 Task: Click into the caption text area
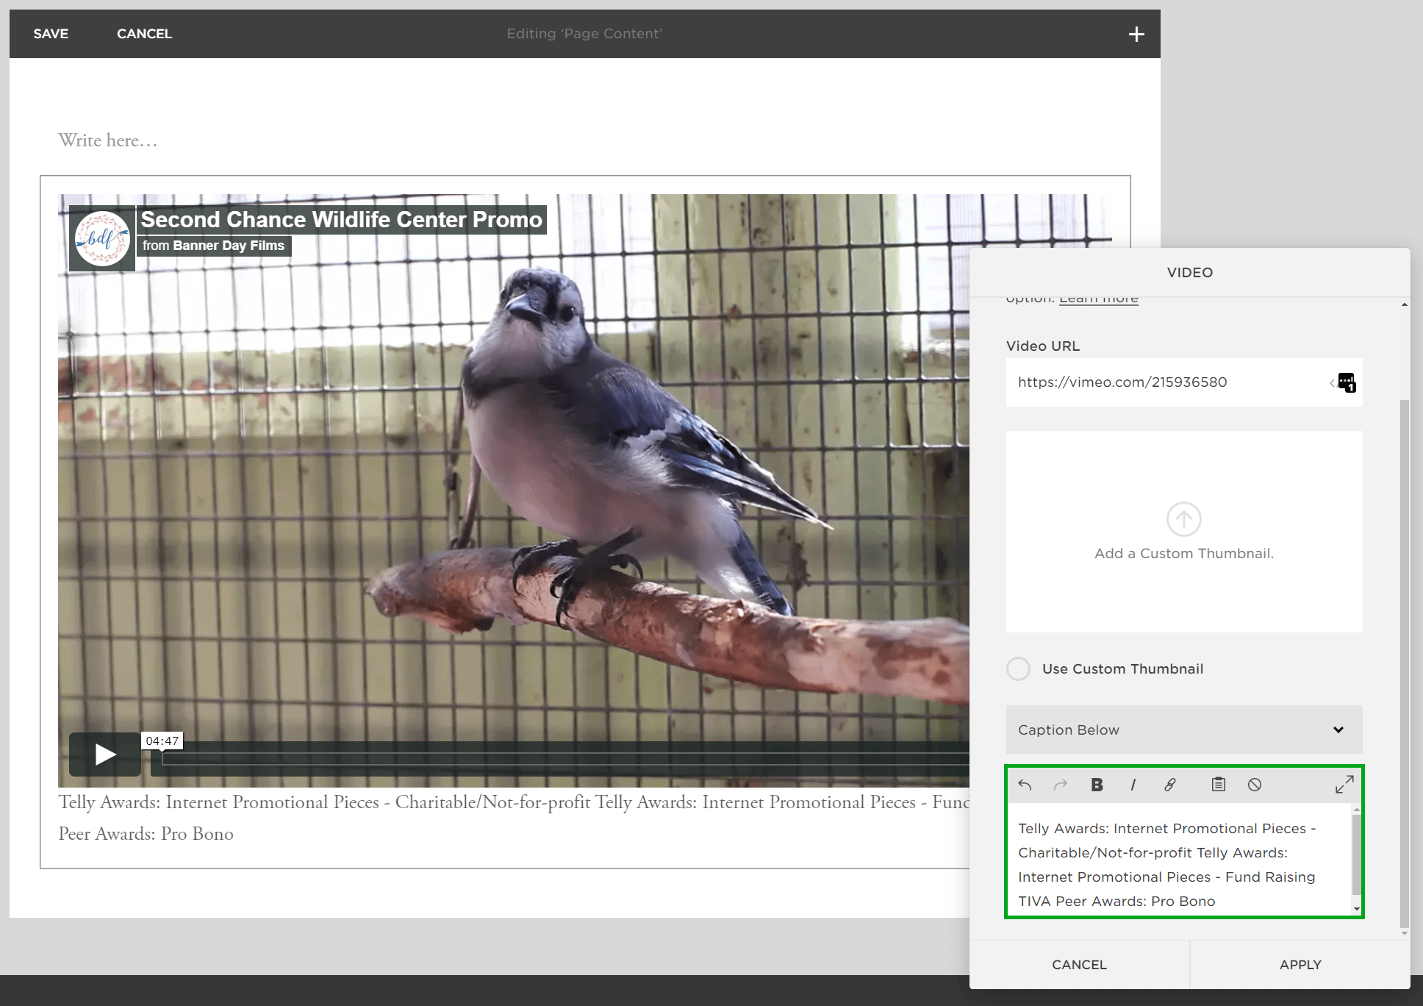[x=1179, y=860]
